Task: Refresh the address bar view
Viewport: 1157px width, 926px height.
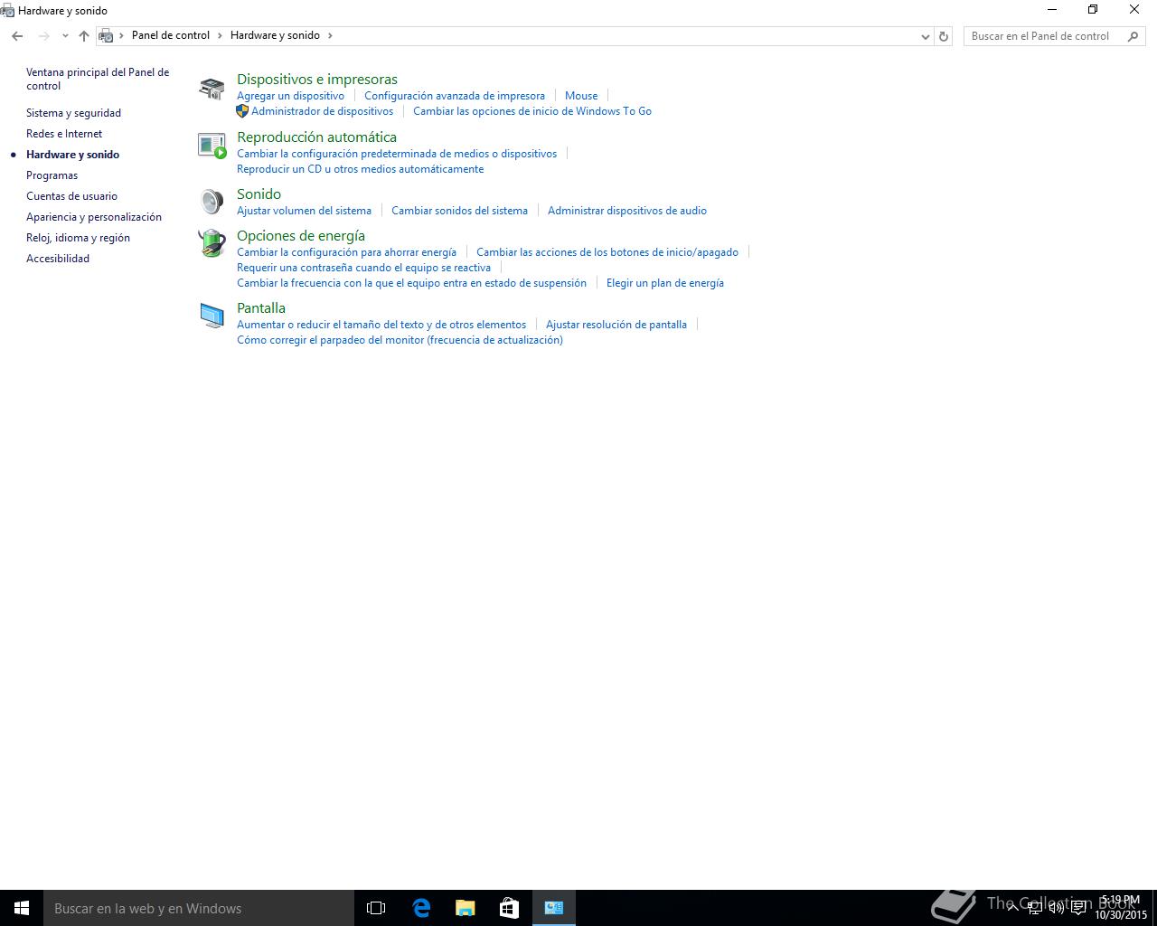Action: (x=944, y=36)
